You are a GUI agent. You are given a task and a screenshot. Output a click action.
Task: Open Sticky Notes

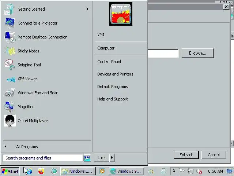[x=29, y=51]
